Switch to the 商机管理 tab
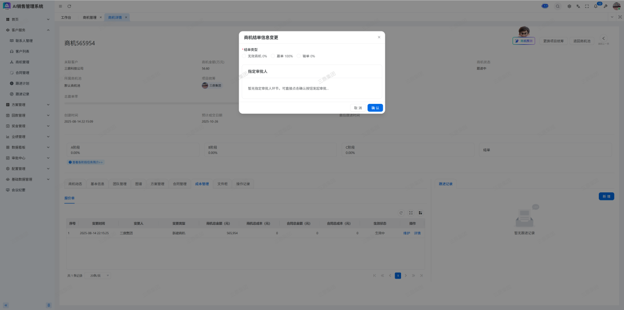 90,17
